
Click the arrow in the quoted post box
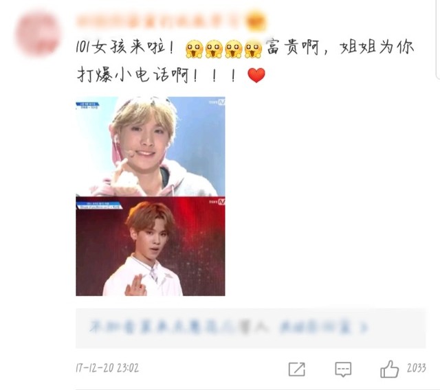point(364,328)
